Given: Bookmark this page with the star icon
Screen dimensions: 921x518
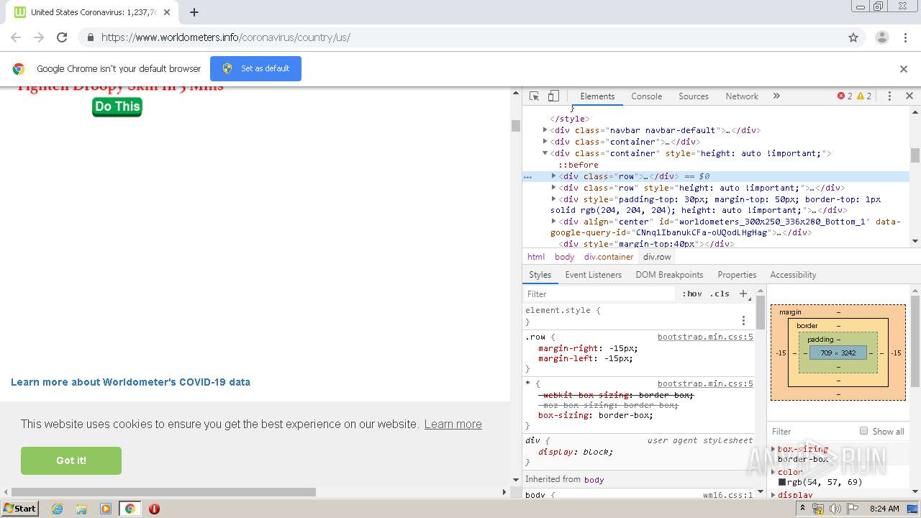Looking at the screenshot, I should pos(853,37).
